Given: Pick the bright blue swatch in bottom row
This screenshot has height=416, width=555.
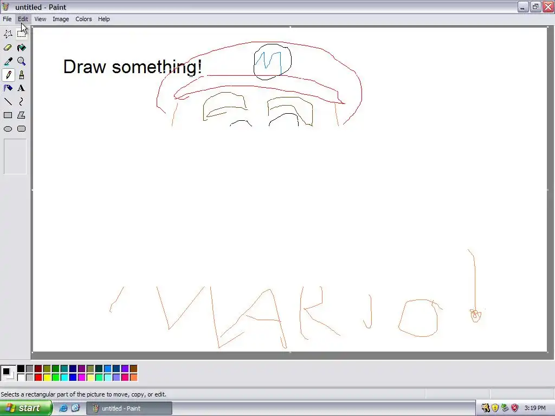Looking at the screenshot, I should (73, 378).
